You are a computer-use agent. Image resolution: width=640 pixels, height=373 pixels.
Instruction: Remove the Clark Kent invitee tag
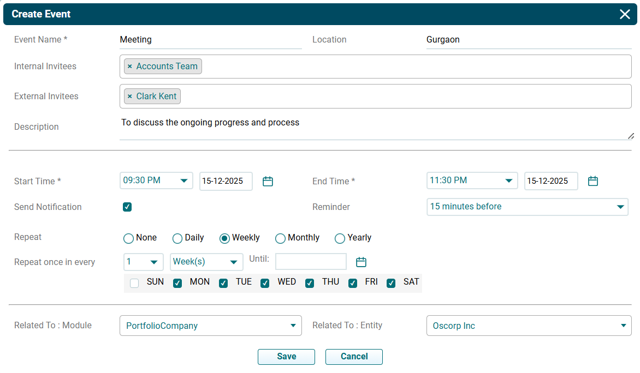pyautogui.click(x=129, y=97)
